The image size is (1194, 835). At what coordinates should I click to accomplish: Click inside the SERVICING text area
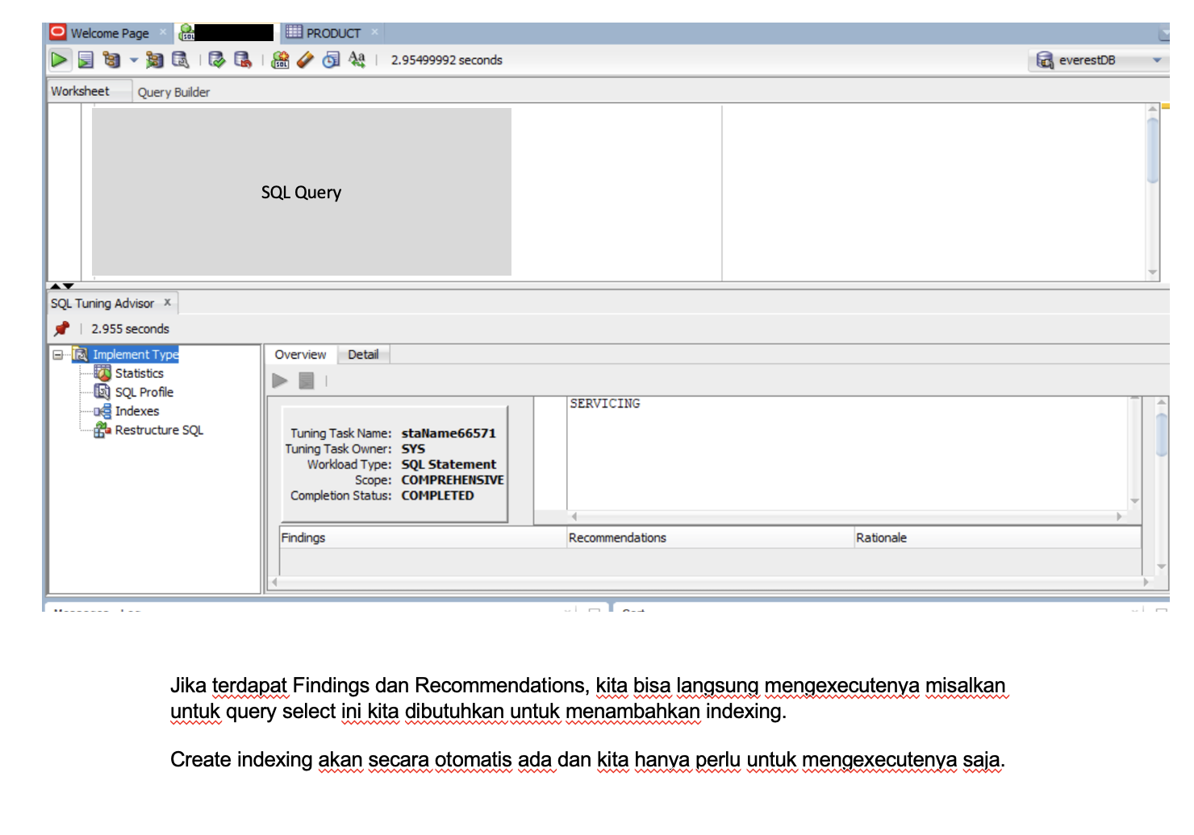(848, 453)
